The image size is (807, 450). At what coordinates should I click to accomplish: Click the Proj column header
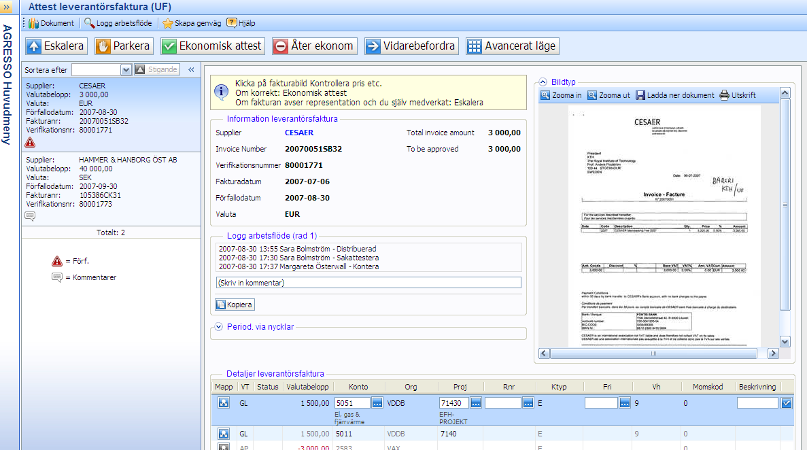460,387
